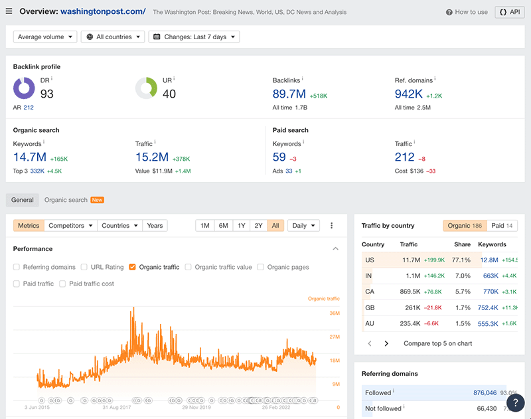Click the IN country row

pyautogui.click(x=439, y=276)
